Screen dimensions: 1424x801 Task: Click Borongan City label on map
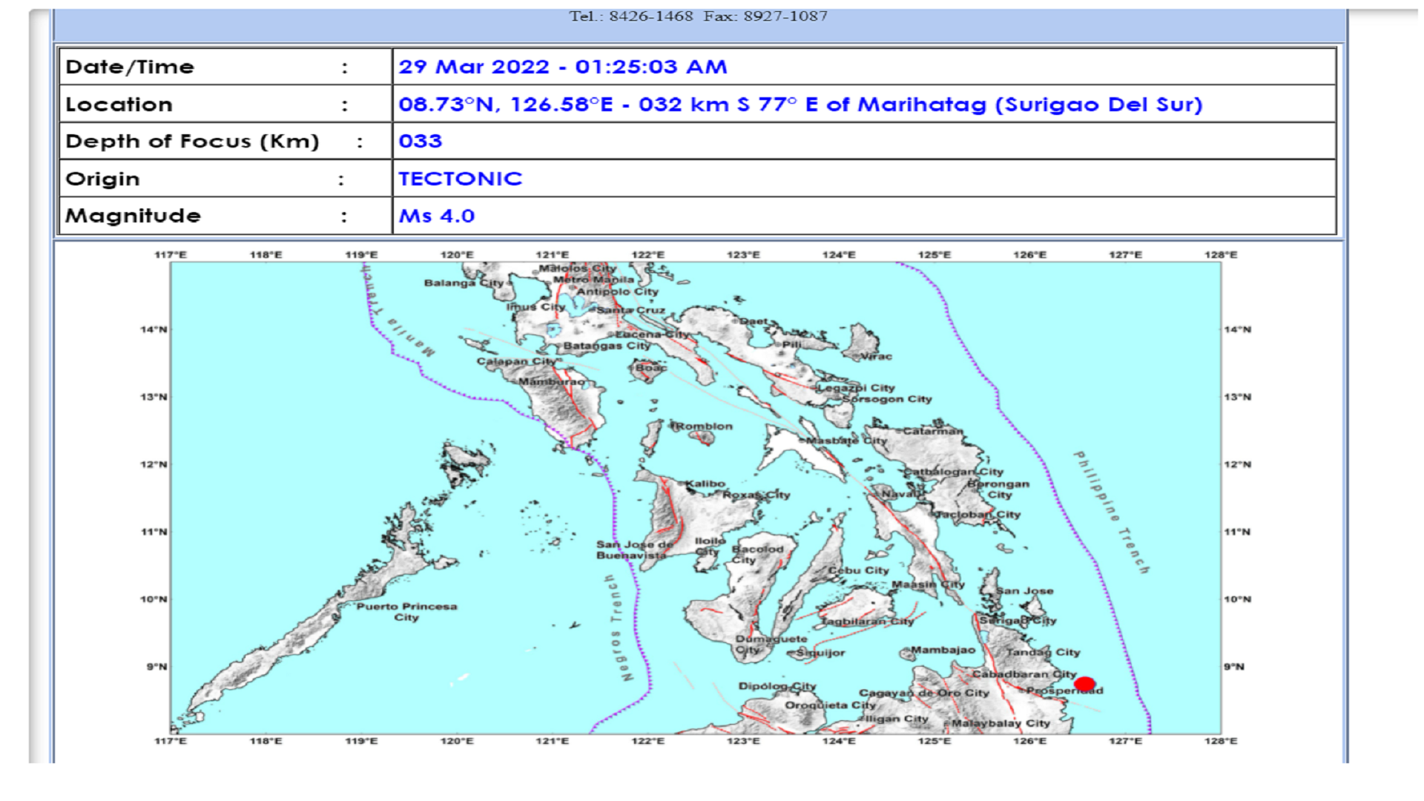coord(998,489)
